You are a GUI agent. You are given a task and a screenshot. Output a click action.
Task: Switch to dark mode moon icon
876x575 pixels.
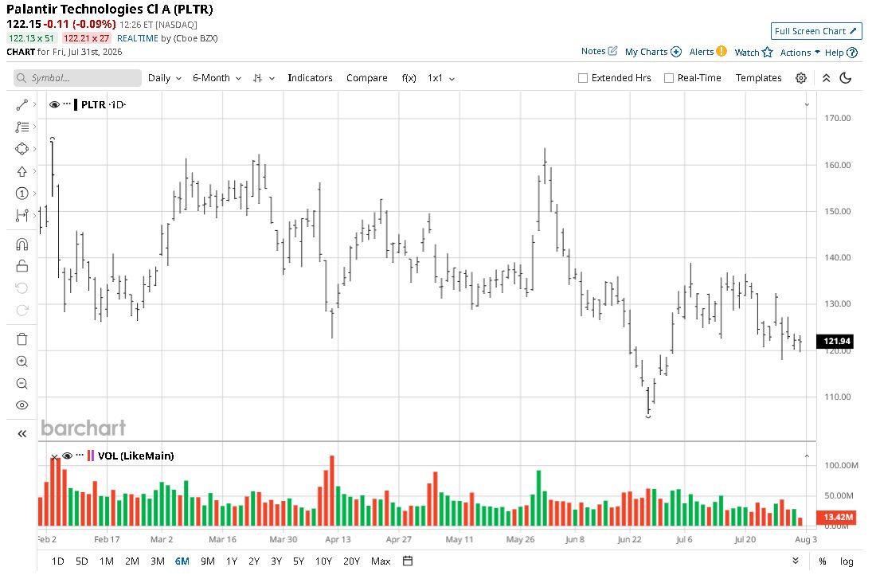[x=846, y=78]
